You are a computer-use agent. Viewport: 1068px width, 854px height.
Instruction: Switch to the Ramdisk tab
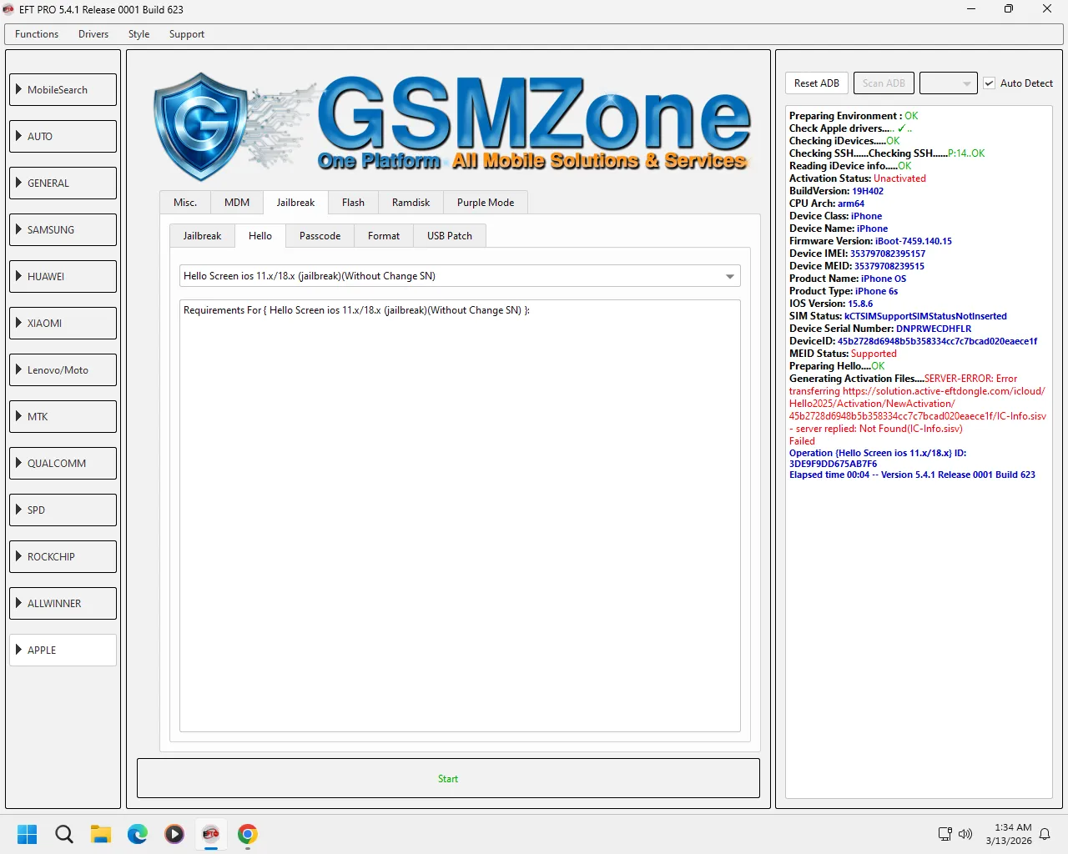click(x=411, y=203)
